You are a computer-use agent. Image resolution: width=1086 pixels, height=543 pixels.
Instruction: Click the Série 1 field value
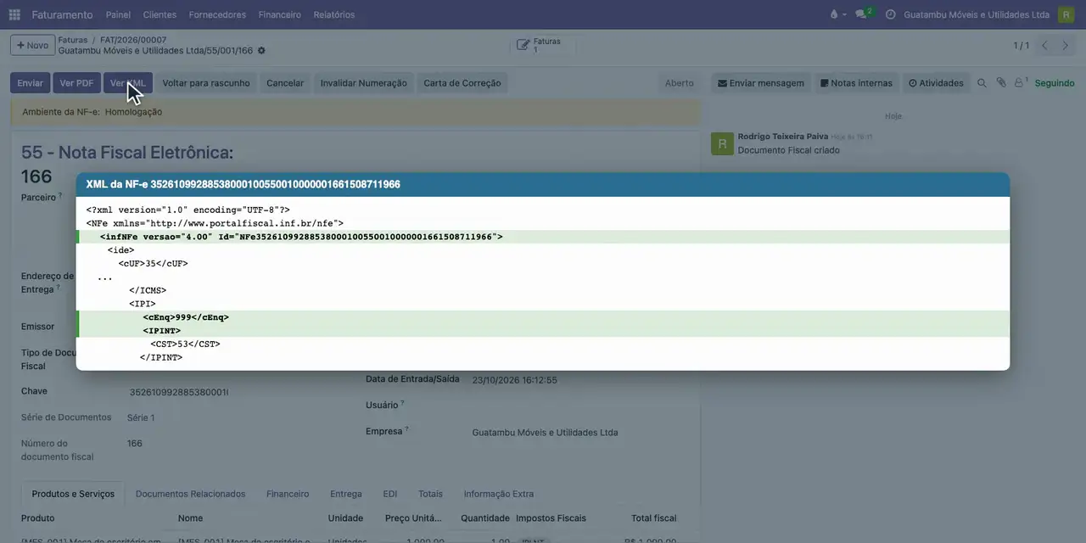coord(141,417)
